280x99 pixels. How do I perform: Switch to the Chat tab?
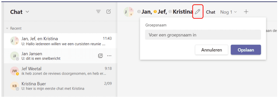point(211,12)
